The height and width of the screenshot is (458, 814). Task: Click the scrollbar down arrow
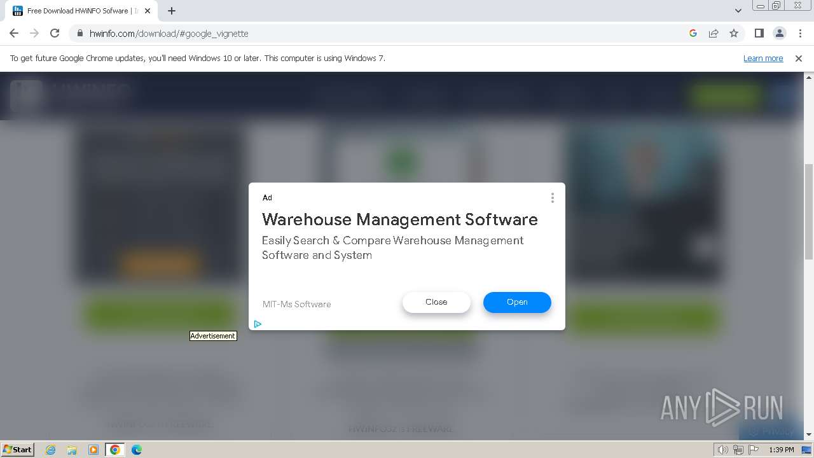pyautogui.click(x=809, y=434)
